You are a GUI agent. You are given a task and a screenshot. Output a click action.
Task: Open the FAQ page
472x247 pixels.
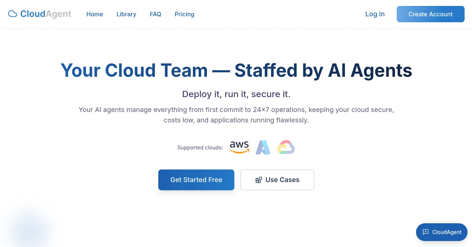(155, 14)
